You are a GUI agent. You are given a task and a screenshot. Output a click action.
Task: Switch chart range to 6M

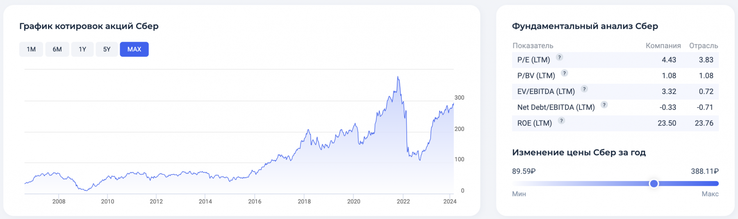click(57, 49)
